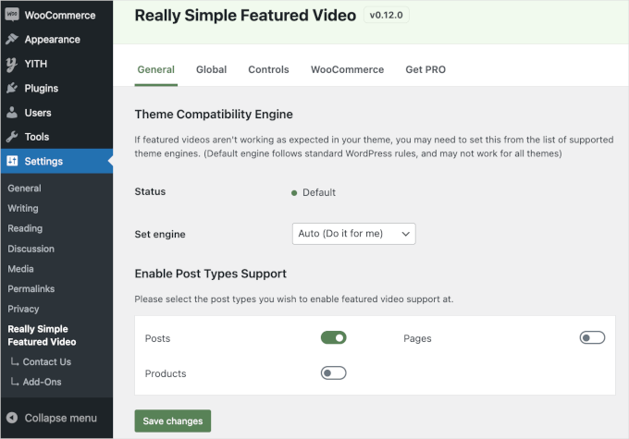Turn on the Products toggle
The height and width of the screenshot is (439, 629).
click(333, 373)
